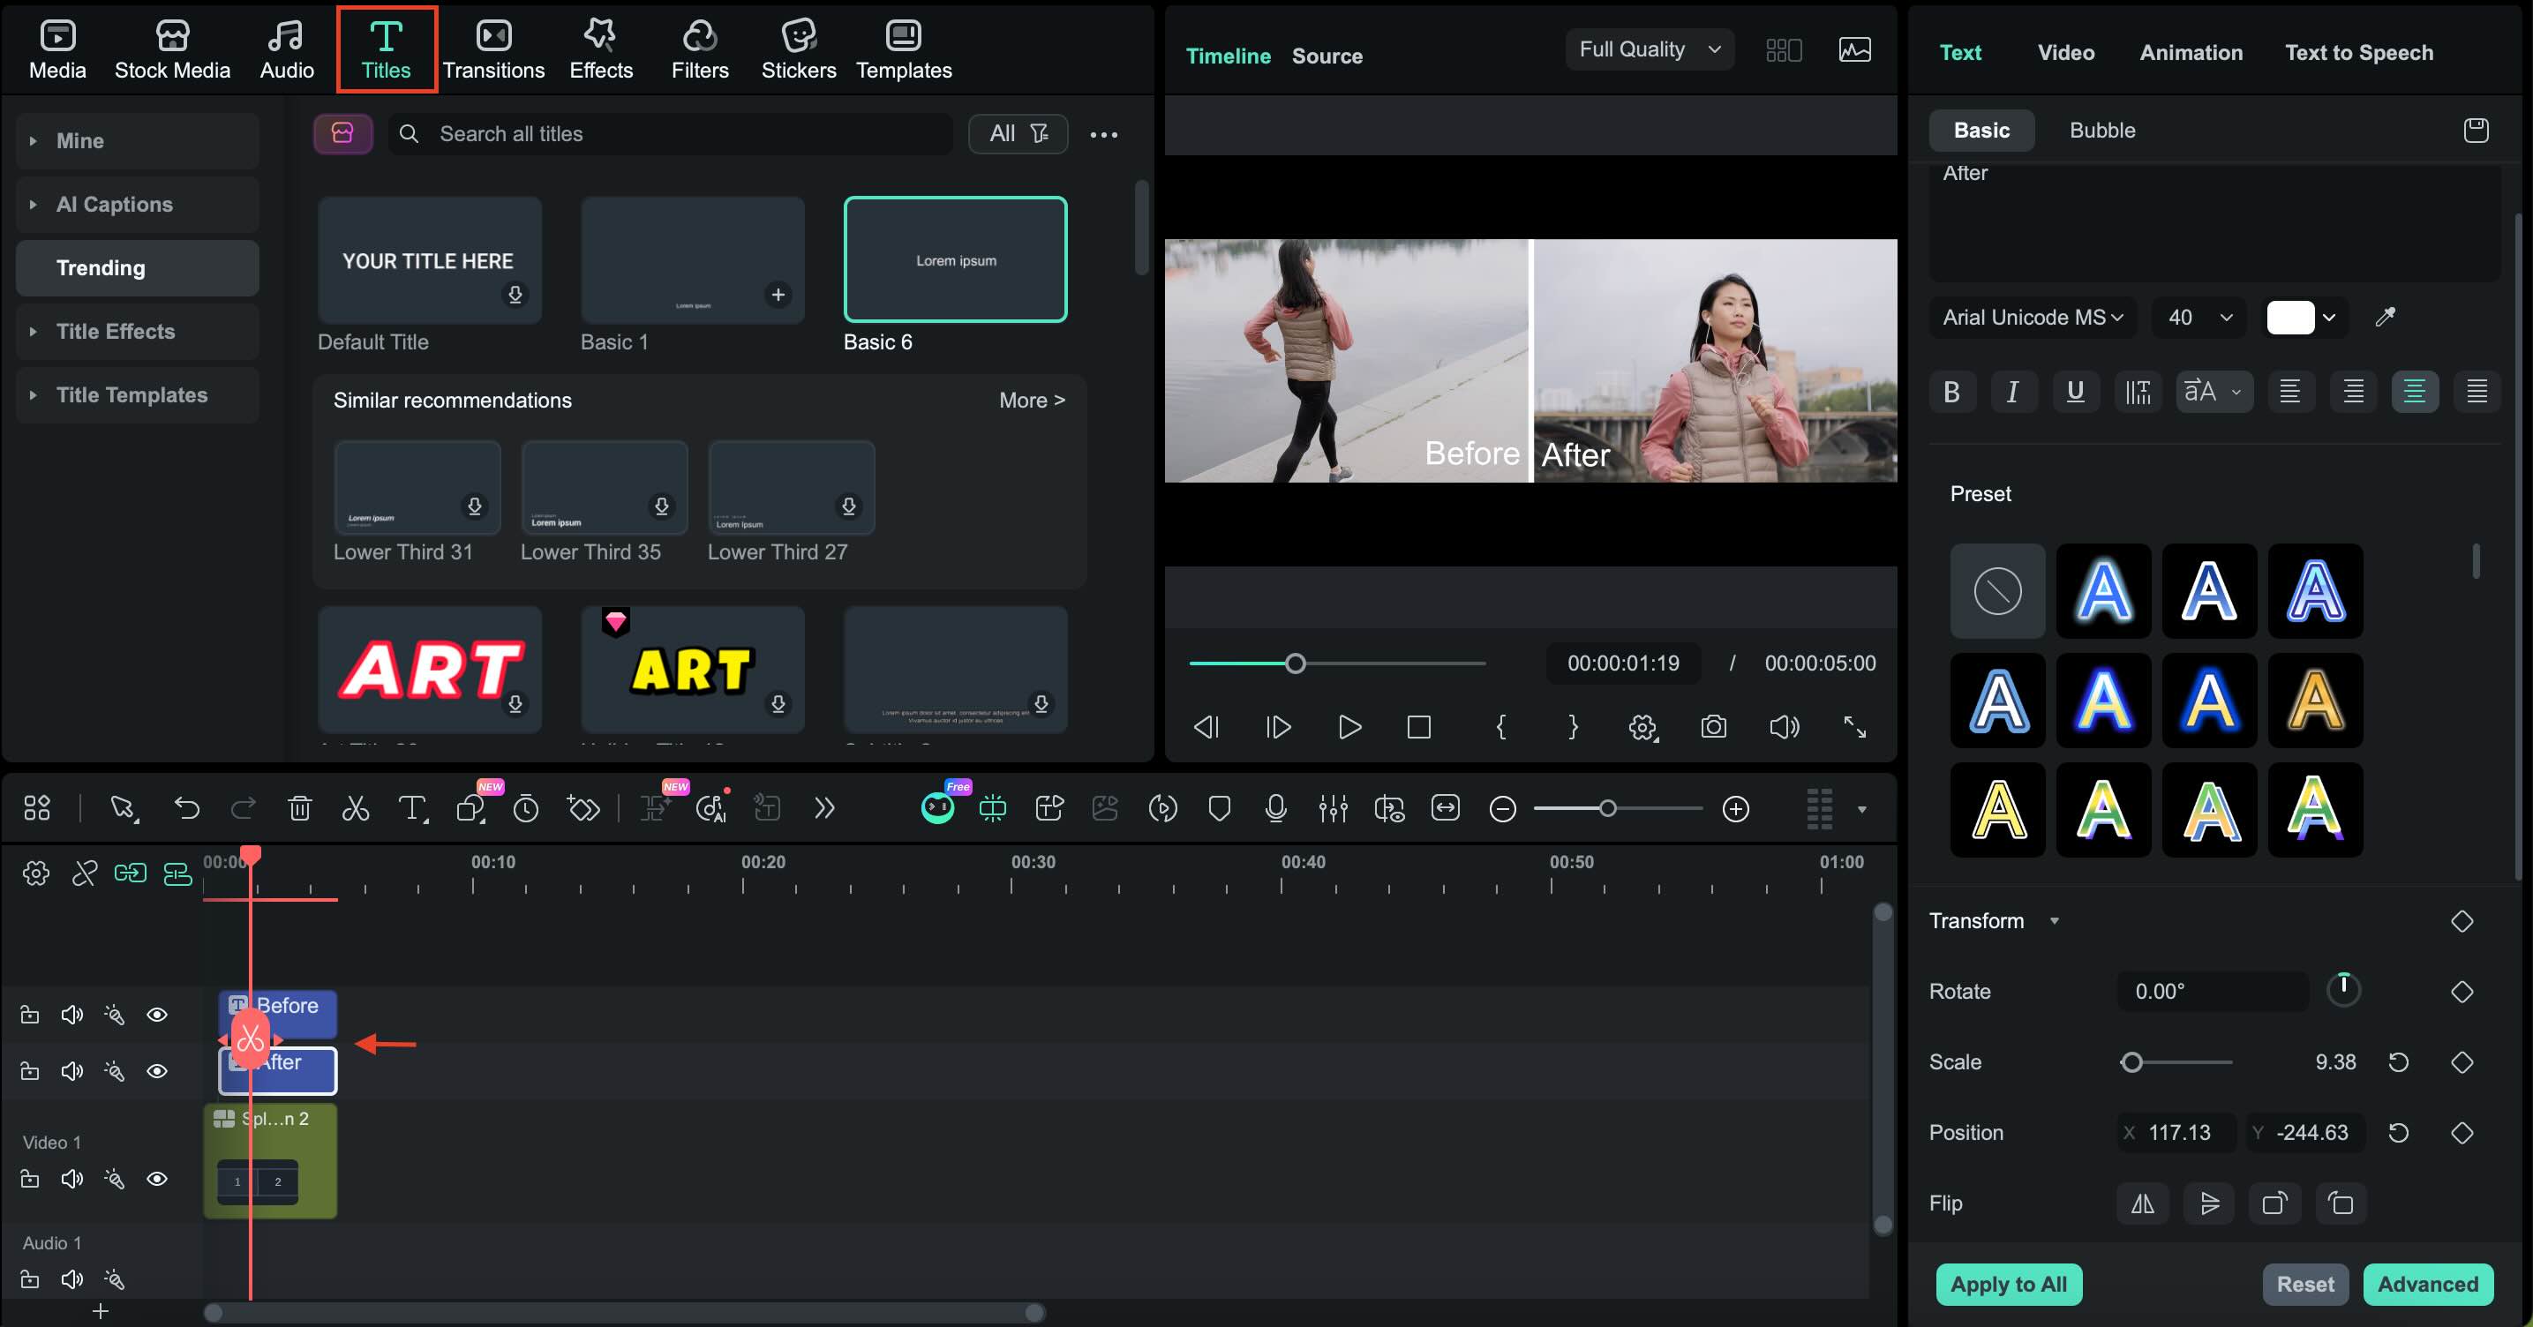The height and width of the screenshot is (1327, 2533).
Task: Switch to the Animation tab
Action: point(2191,53)
